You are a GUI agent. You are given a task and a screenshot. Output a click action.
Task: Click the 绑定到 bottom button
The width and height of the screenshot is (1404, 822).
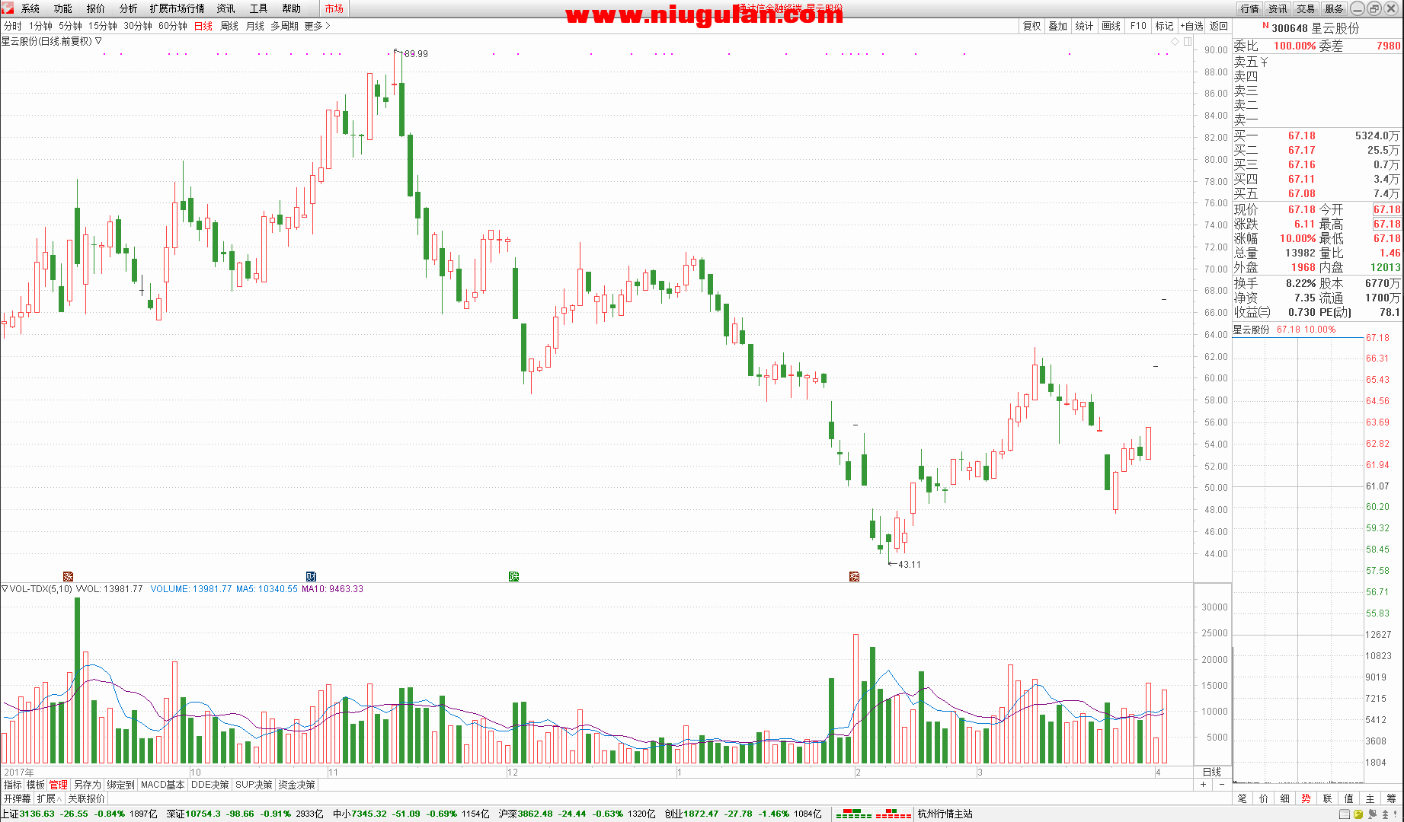tap(120, 785)
